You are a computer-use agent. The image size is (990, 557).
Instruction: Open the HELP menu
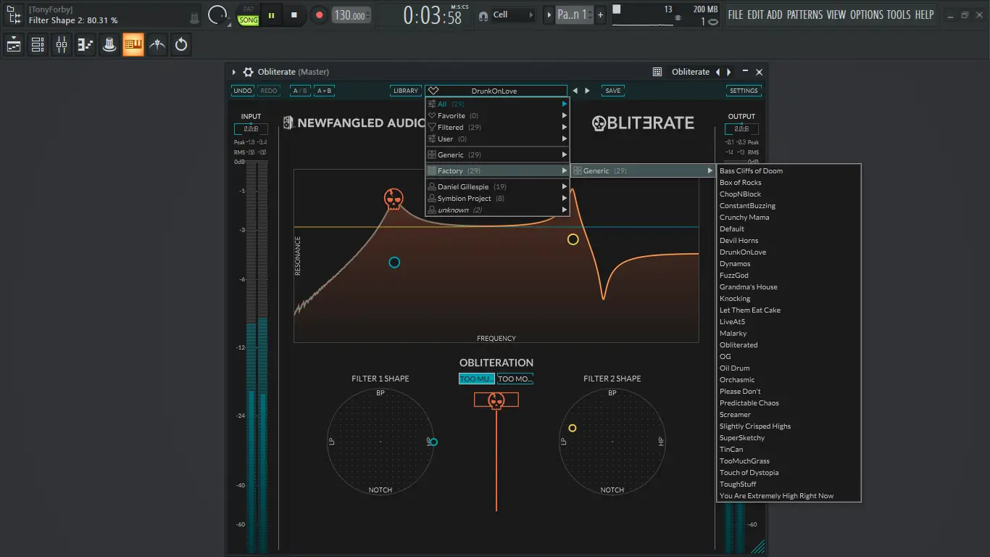coord(924,15)
